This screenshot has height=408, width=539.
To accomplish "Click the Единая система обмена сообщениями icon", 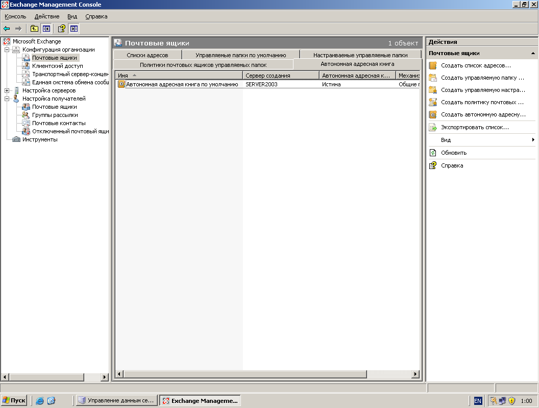I will (26, 82).
